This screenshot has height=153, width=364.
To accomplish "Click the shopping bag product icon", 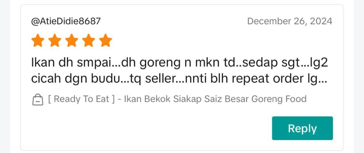I will 38,100.
